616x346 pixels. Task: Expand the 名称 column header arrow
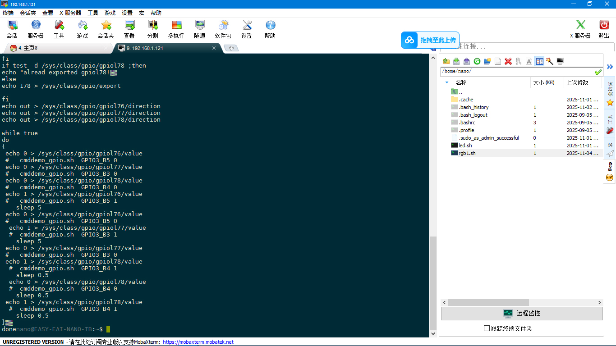point(447,82)
